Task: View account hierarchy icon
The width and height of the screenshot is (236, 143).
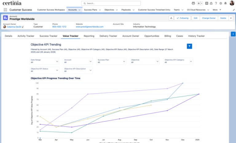Action: point(171,18)
